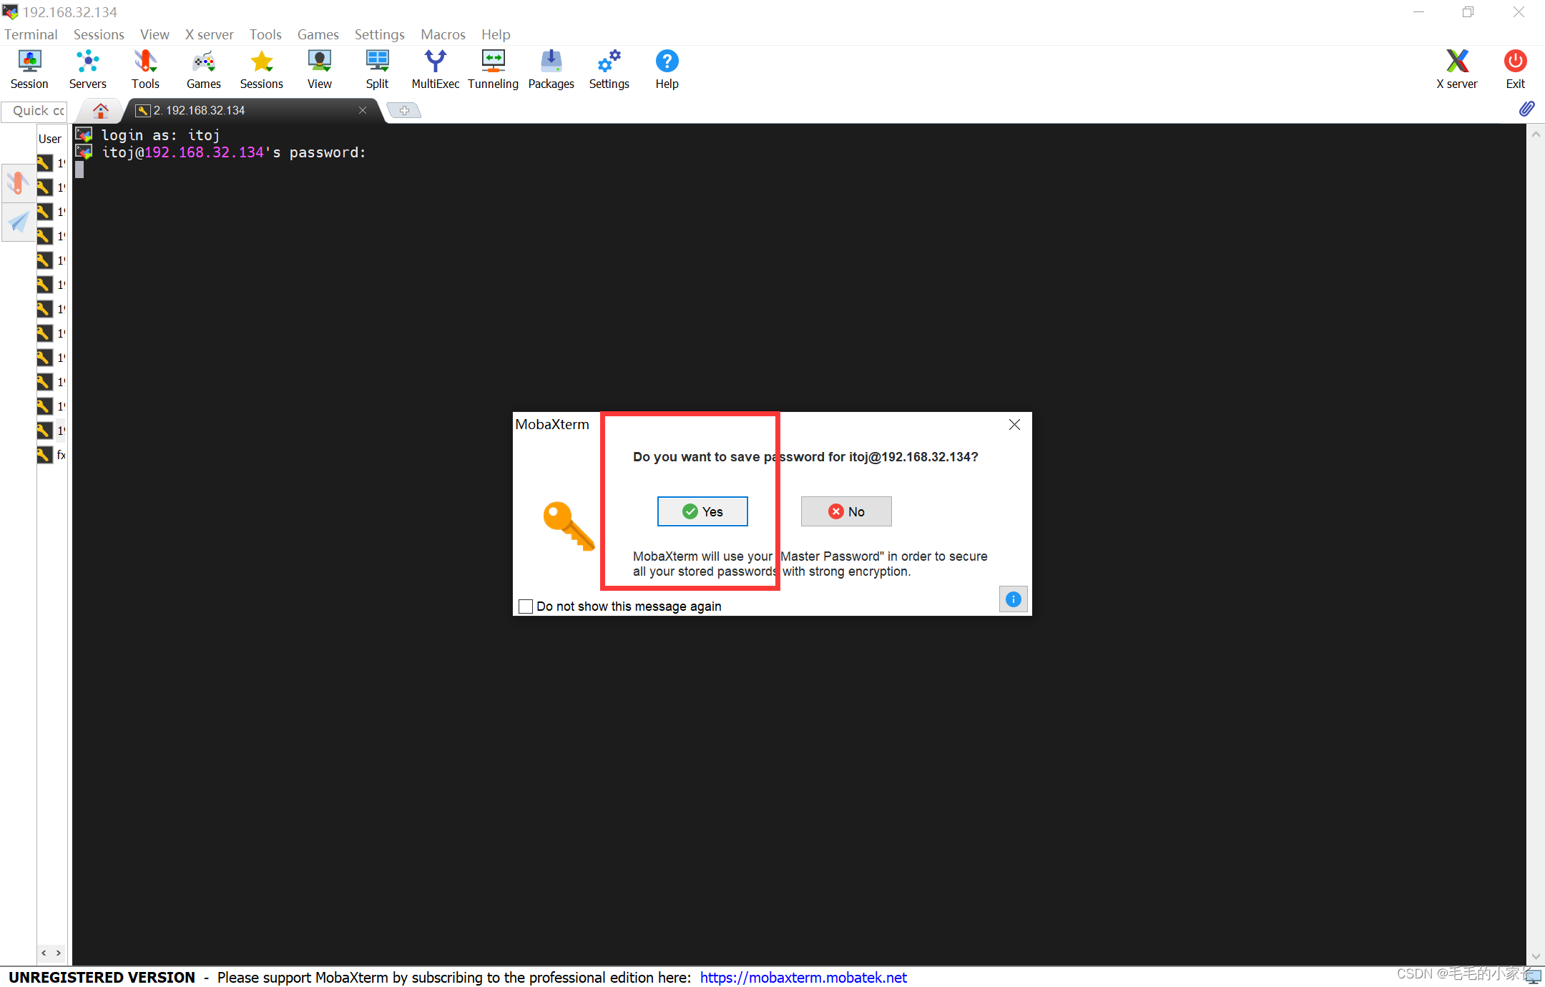Close the MobaXterm dialog
Viewport: 1545px width, 987px height.
click(x=1014, y=425)
